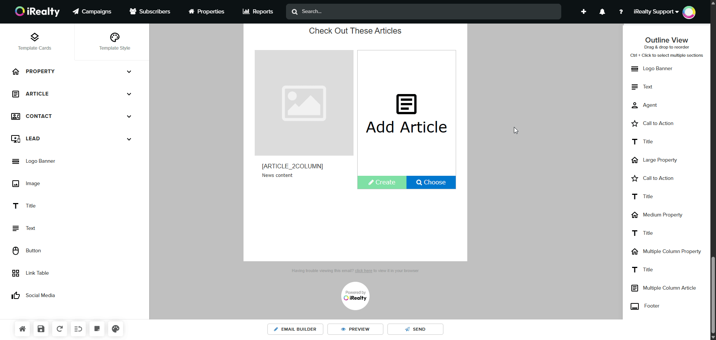Click 'Check Out These Articles' title text
This screenshot has width=716, height=340.
point(355,31)
